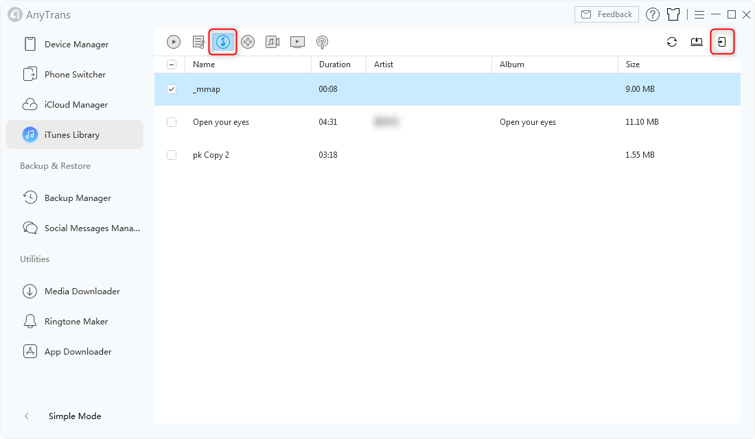
Task: Open App Downloader utility
Action: [x=75, y=351]
